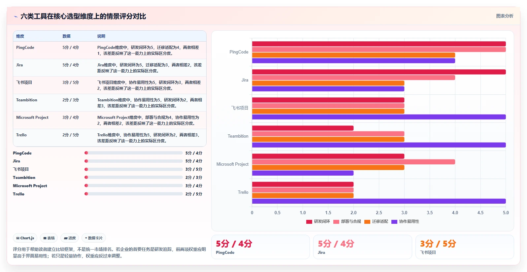Toggle the 迁移适配 legend swatch

367,222
